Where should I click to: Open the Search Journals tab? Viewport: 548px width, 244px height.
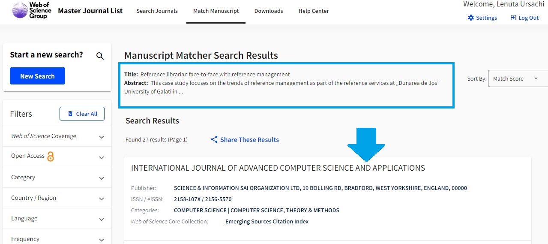click(157, 11)
